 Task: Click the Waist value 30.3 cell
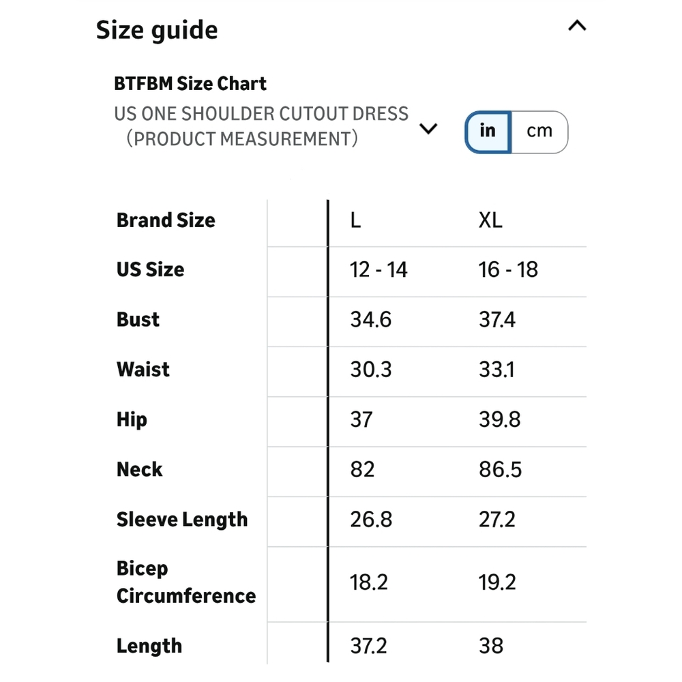pos(371,370)
